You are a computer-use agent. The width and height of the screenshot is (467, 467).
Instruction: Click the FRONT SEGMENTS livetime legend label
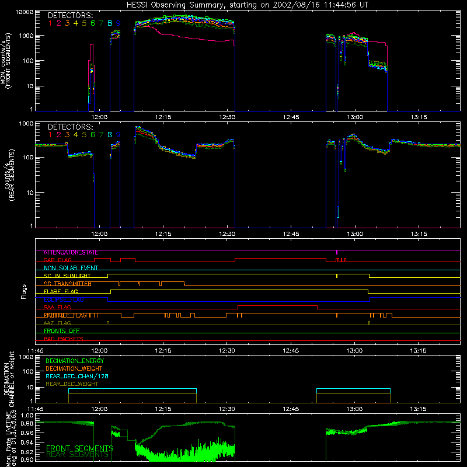[80, 448]
